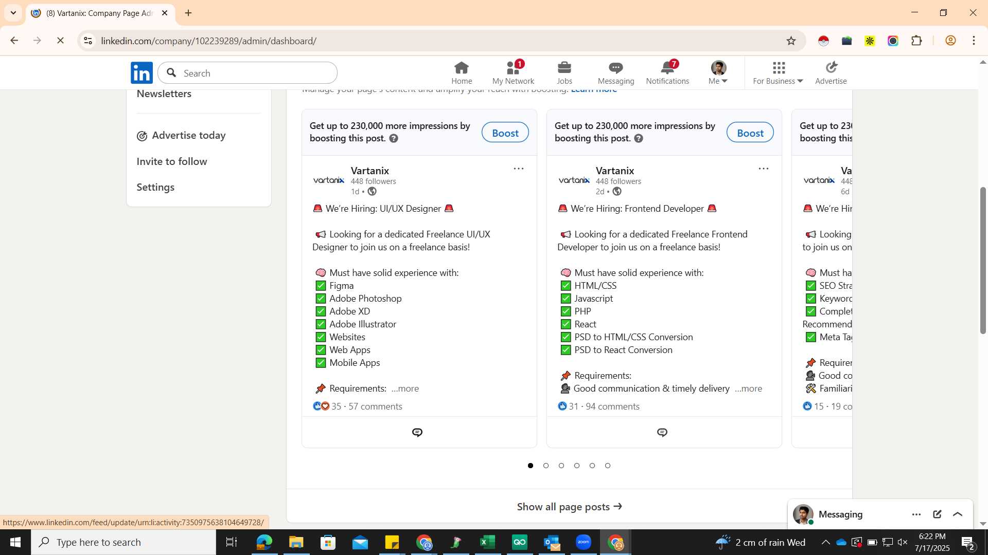Open Settings in sidebar
This screenshot has width=988, height=555.
tap(155, 188)
